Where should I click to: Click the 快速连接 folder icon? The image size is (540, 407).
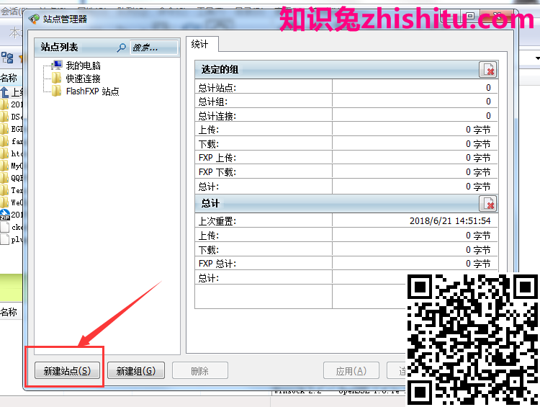(x=56, y=79)
